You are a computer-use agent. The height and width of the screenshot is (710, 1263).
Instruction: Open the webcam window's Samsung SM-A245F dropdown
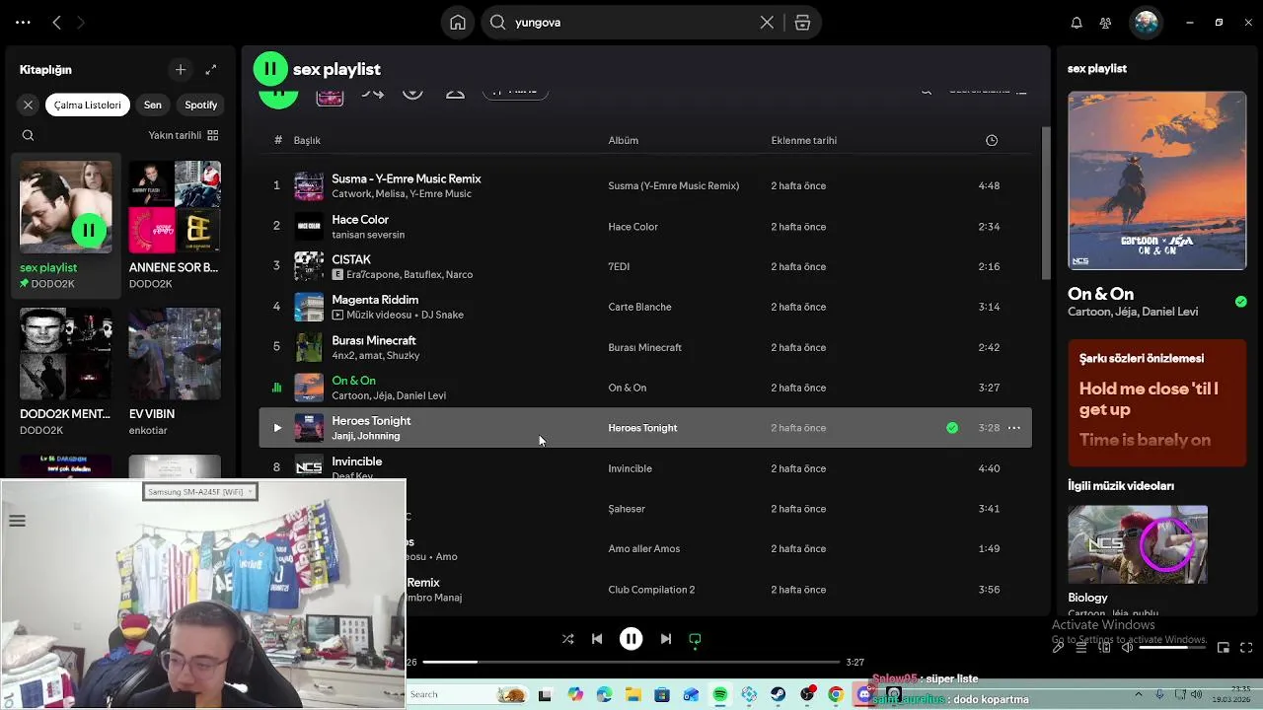coord(200,491)
